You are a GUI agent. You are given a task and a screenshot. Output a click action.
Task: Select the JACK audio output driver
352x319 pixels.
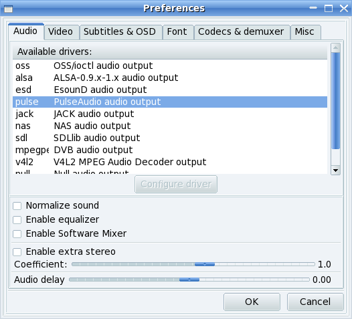tap(170, 114)
